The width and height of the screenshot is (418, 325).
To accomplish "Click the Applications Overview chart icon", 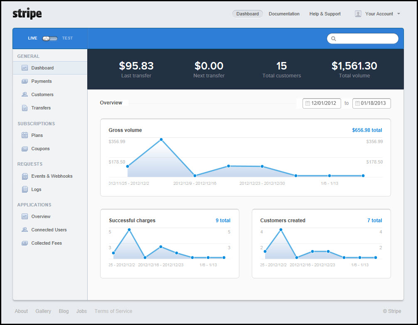I will click(x=25, y=216).
